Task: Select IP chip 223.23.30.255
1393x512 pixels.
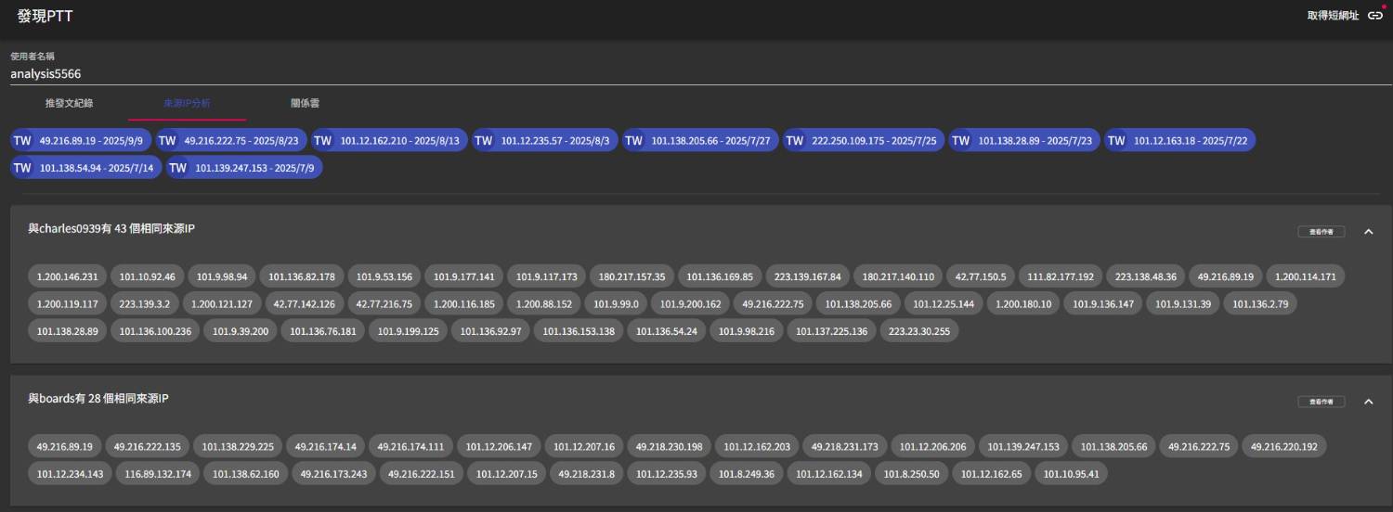Action: pos(919,331)
